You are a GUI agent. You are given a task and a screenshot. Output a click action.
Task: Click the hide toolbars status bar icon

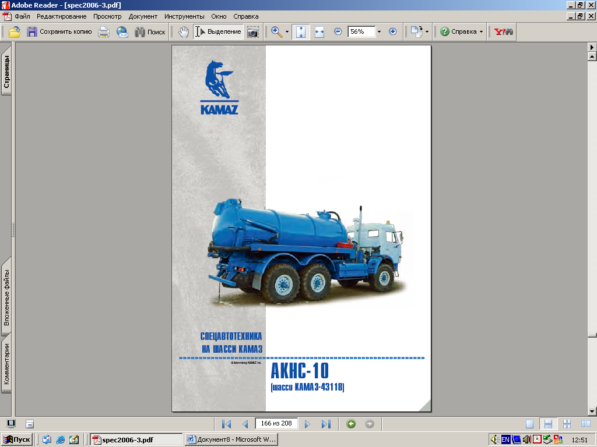pos(30,424)
